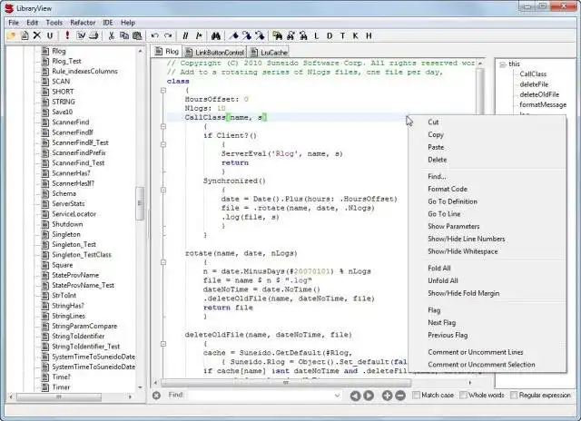Click the H toolbar button
Screen dimensions: 581x421
click(369, 36)
